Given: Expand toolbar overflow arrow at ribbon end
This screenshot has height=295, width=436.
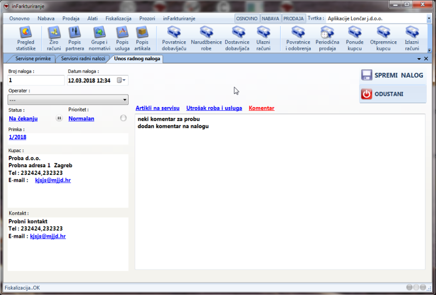Looking at the screenshot, I should 429,50.
